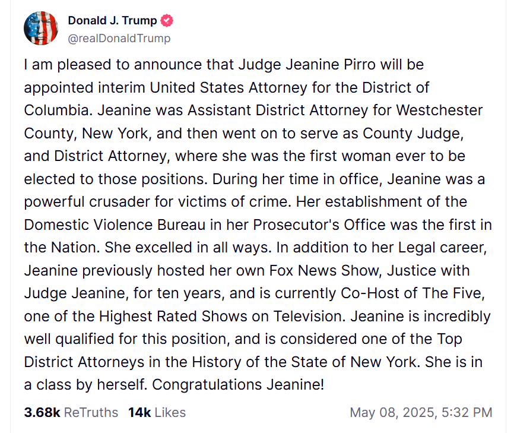
Task: View the 14k Likes list
Action: 157,412
